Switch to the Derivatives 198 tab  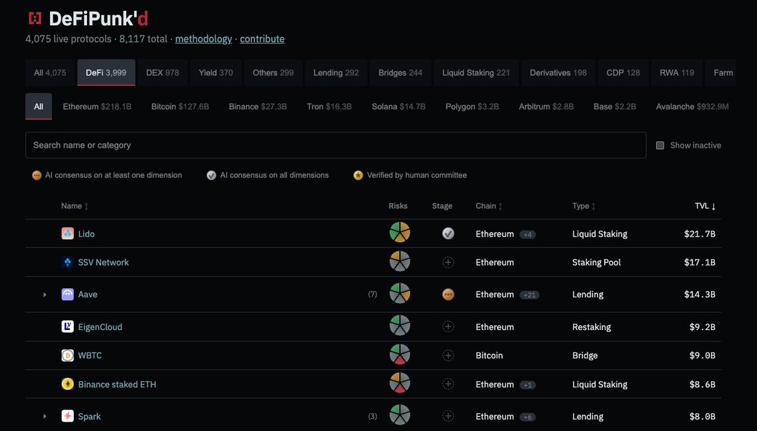[558, 73]
